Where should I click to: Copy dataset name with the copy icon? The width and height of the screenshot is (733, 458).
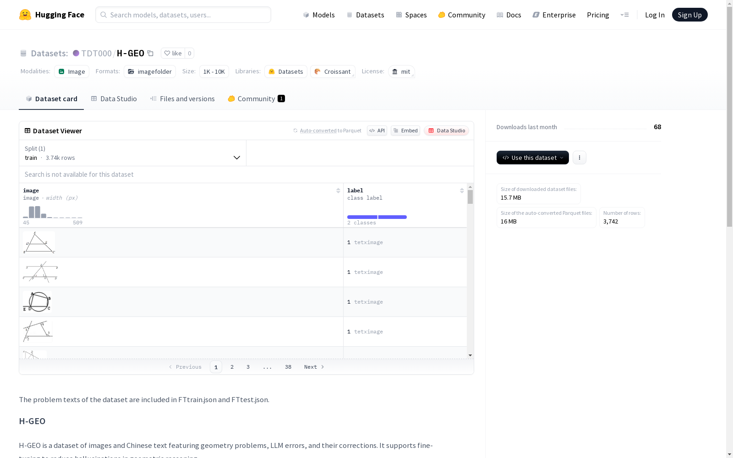pyautogui.click(x=150, y=53)
